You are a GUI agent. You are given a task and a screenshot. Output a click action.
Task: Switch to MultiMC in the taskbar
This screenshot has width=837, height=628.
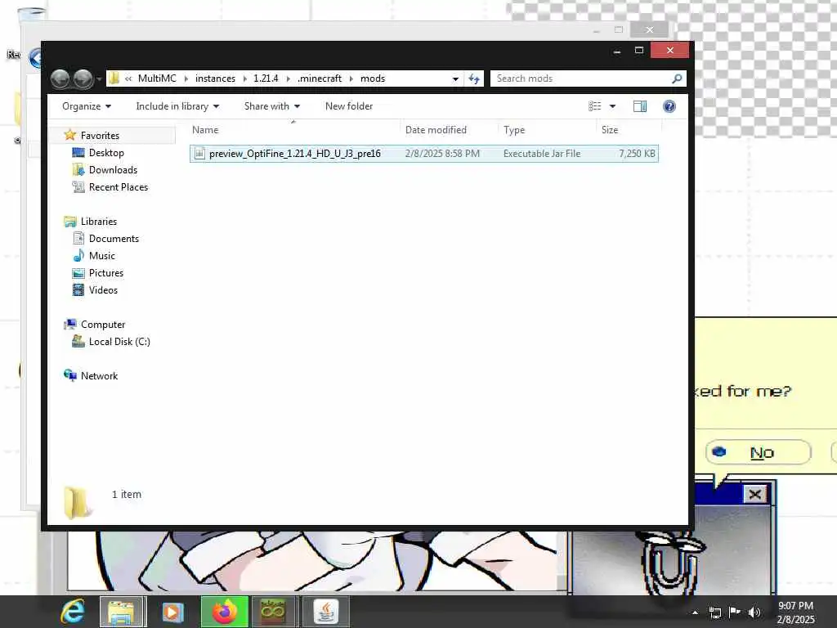[273, 612]
